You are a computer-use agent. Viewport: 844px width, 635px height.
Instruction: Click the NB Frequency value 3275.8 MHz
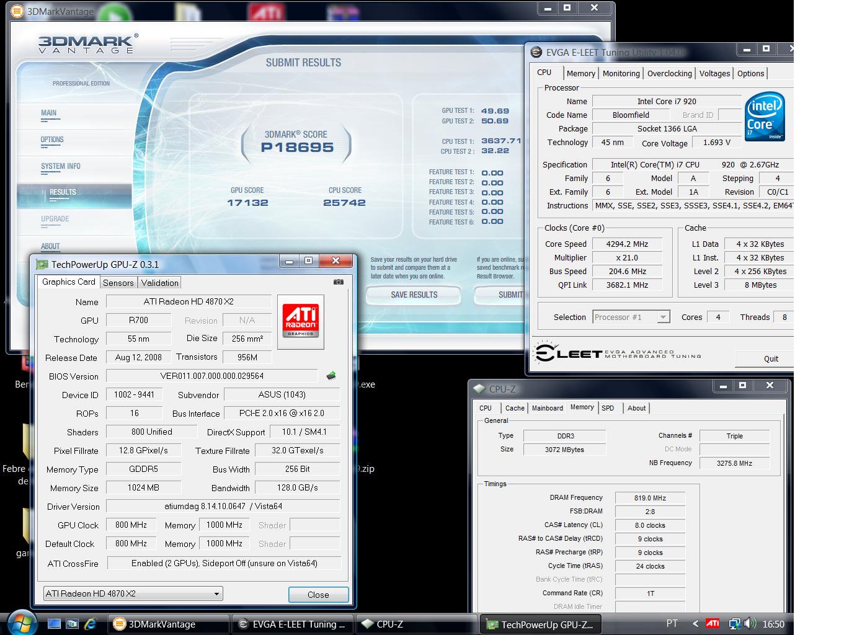click(734, 463)
